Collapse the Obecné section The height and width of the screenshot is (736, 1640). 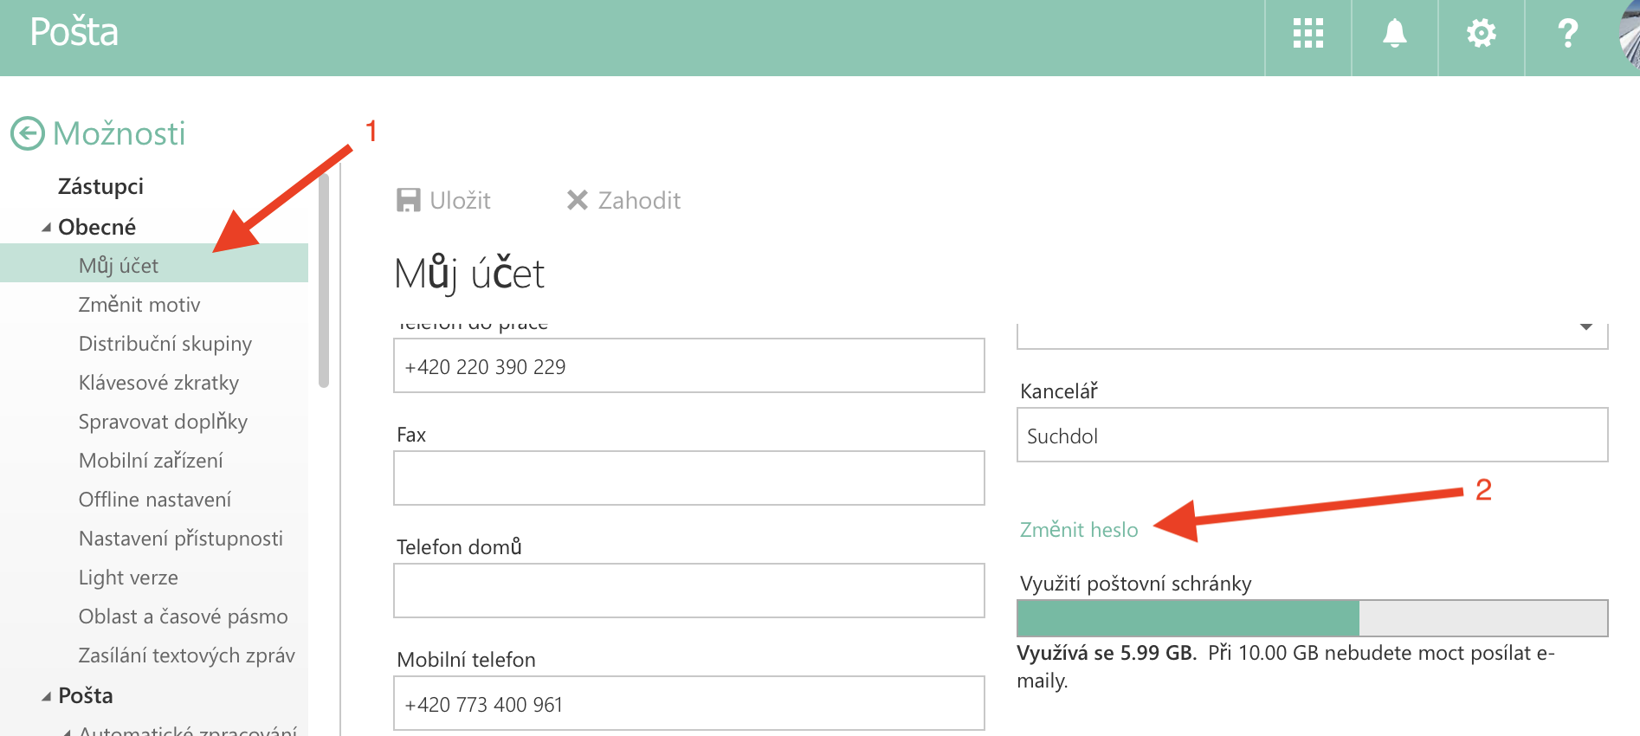tap(47, 228)
